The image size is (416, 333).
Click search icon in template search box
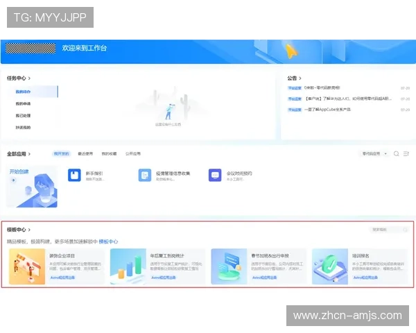[405, 230]
